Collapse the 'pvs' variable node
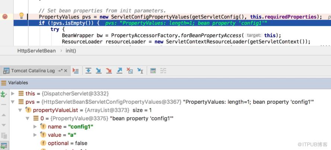This screenshot has height=150, width=331. coord(13,102)
